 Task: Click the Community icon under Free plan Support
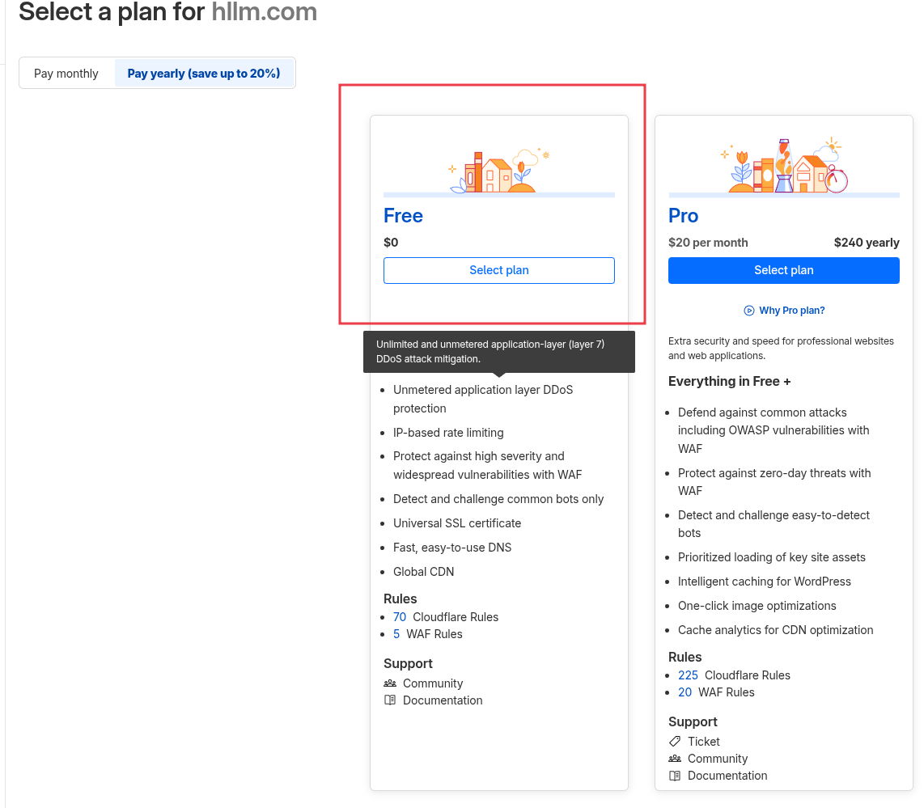click(390, 683)
